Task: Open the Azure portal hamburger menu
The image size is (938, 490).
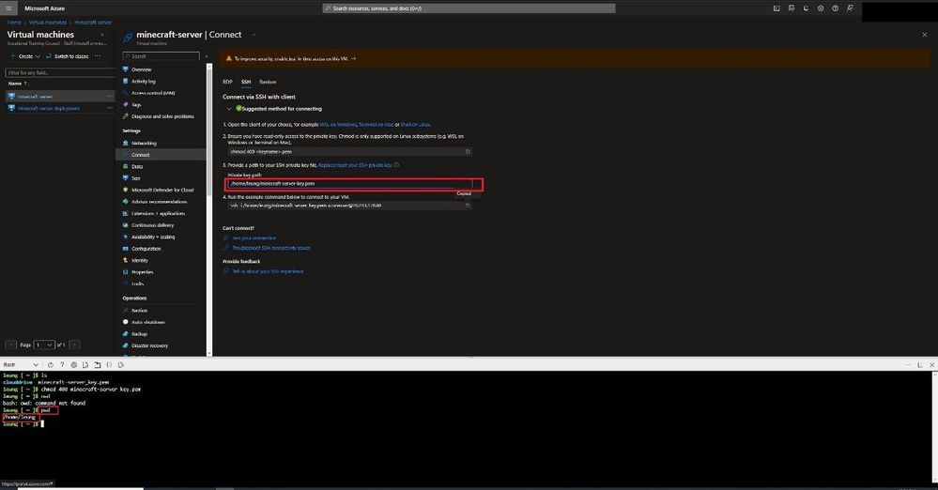Action: [8, 8]
